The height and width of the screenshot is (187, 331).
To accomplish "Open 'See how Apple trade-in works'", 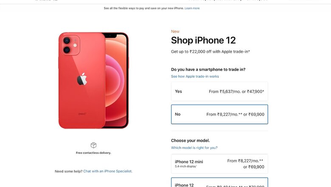I will [x=195, y=76].
